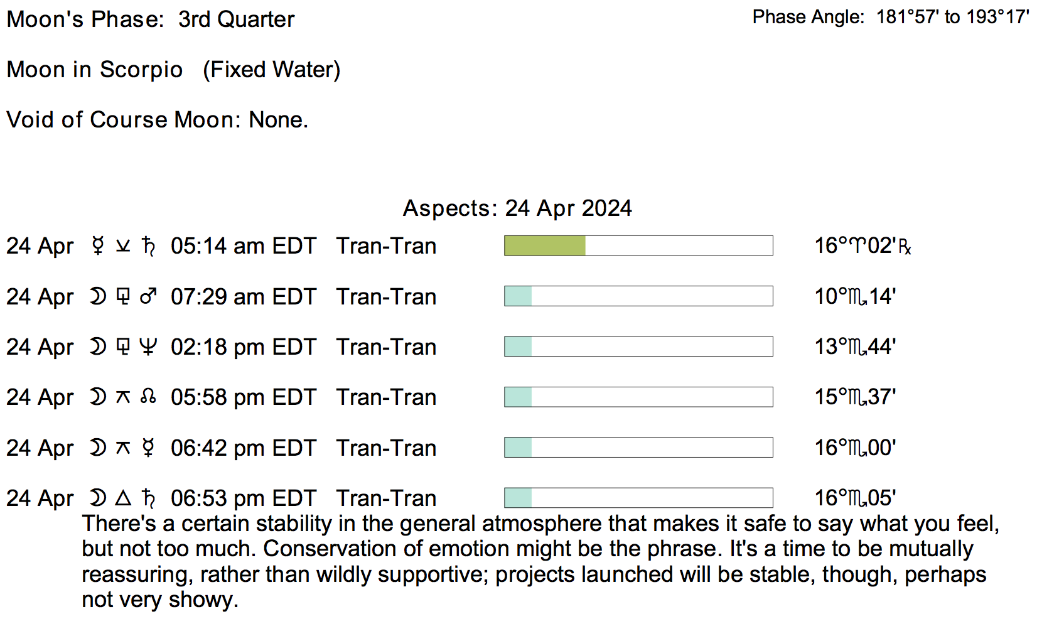Select the Mercury glyph in the 06:42 pm row
The height and width of the screenshot is (624, 1037).
(x=148, y=448)
